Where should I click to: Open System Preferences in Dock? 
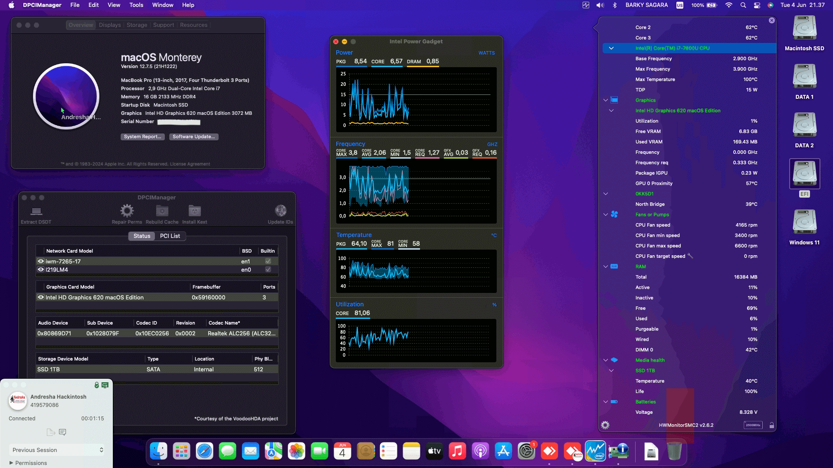pos(526,452)
